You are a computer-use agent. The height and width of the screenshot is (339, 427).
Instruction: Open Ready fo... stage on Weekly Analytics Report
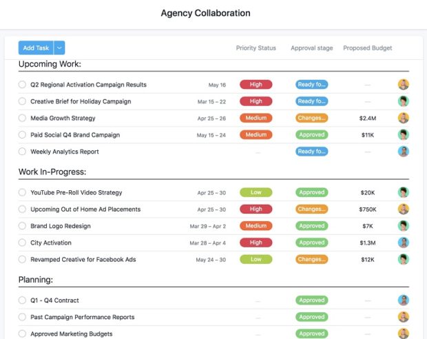click(311, 152)
